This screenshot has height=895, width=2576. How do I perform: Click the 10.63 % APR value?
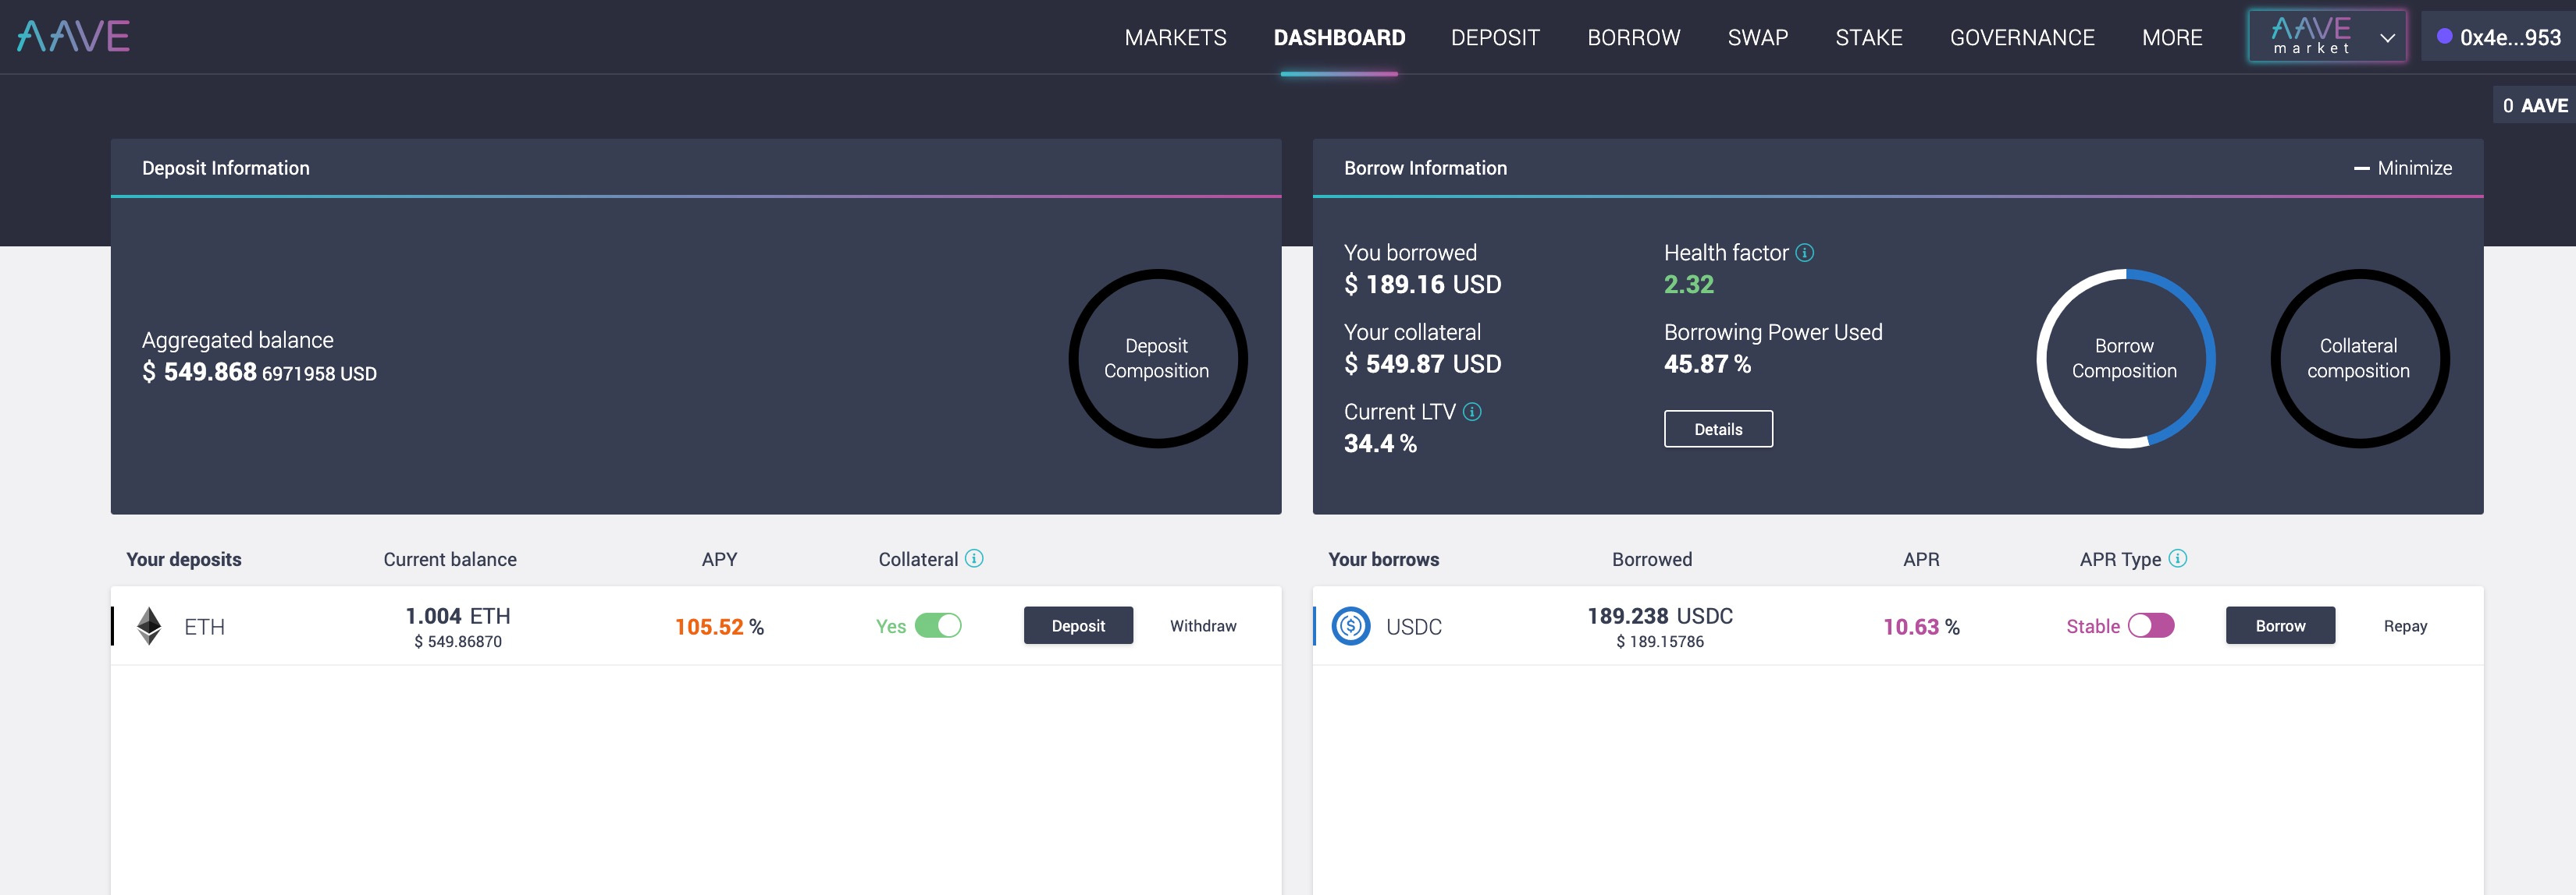point(1921,628)
